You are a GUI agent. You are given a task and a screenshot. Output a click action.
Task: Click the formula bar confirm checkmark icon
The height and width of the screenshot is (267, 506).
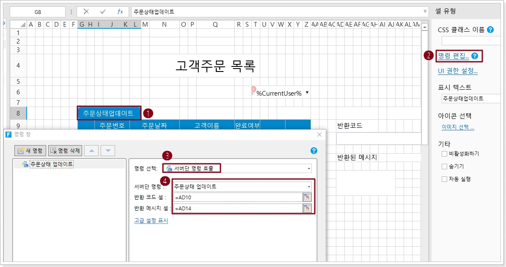103,12
